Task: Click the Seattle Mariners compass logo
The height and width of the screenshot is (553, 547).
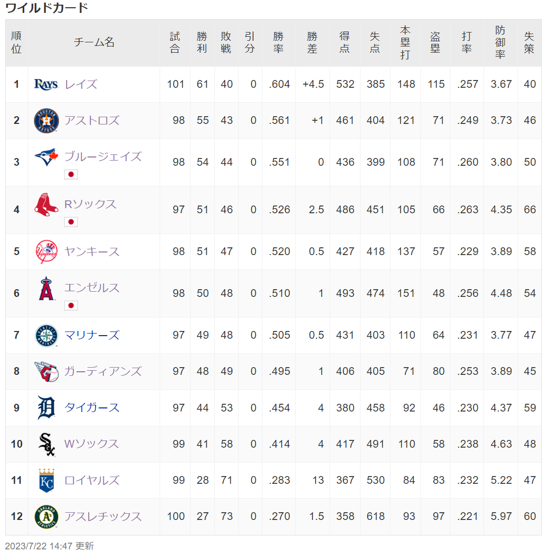Action: click(x=46, y=336)
